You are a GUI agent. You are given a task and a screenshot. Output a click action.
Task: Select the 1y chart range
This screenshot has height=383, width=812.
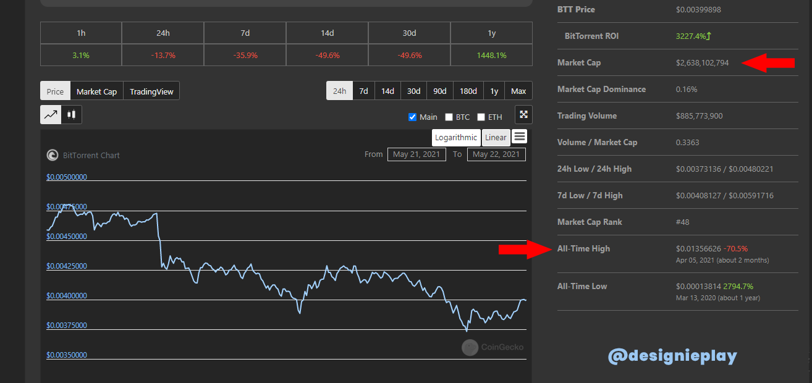pyautogui.click(x=494, y=91)
